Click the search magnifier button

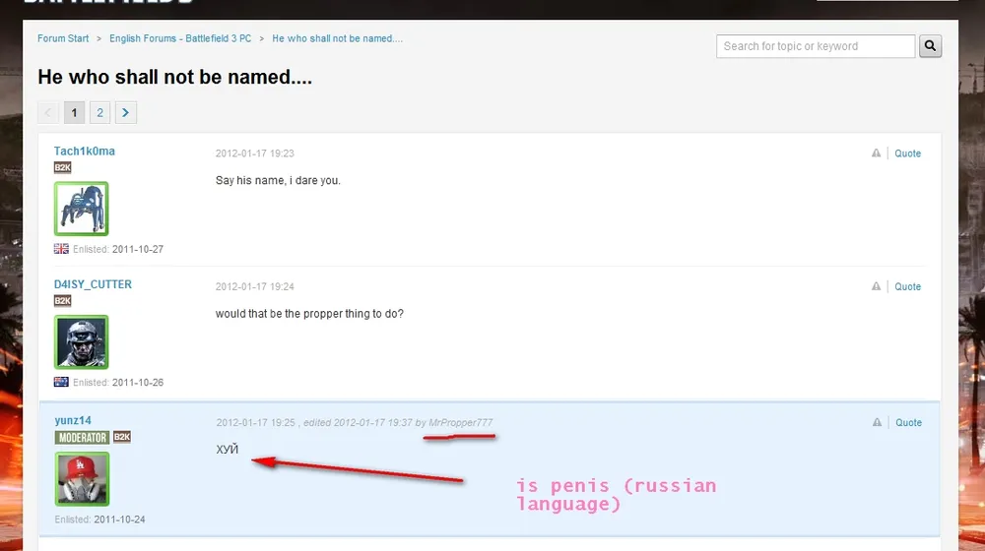point(931,46)
